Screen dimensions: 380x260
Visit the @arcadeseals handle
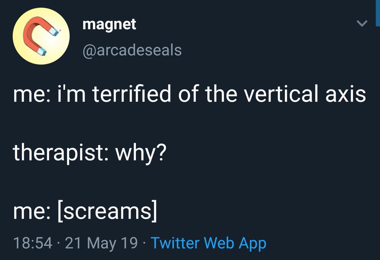tap(132, 50)
